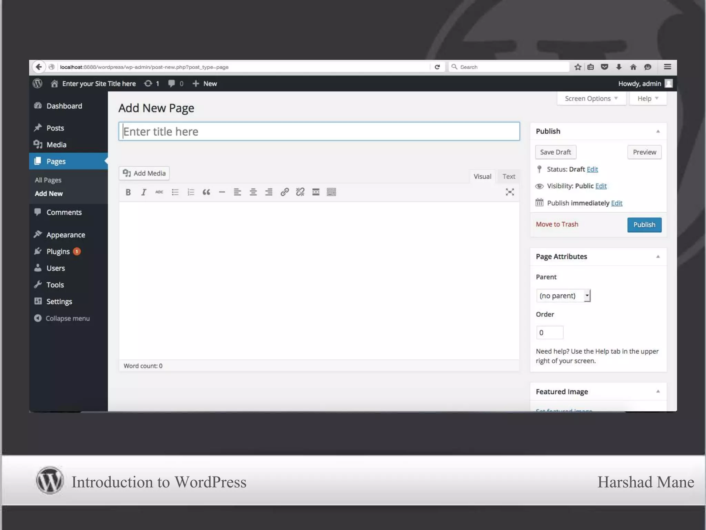The width and height of the screenshot is (706, 530).
Task: Collapse the Page Attributes panel
Action: 658,257
